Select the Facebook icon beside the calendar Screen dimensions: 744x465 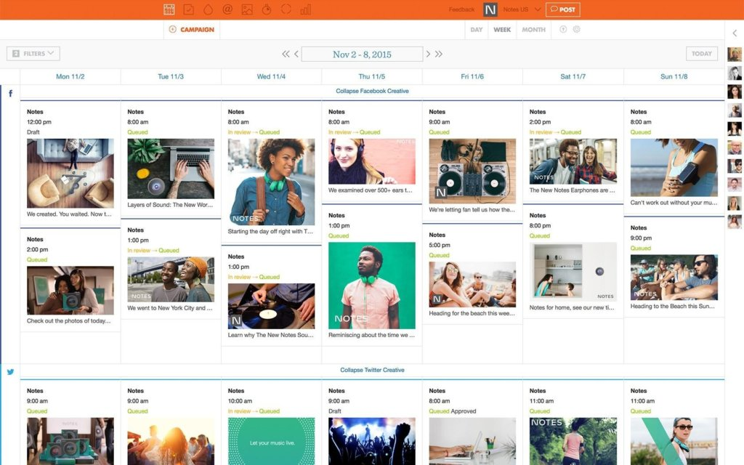pos(11,94)
